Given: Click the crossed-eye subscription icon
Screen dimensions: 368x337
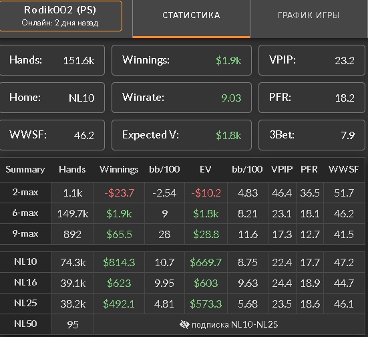Looking at the screenshot, I should coord(184,324).
